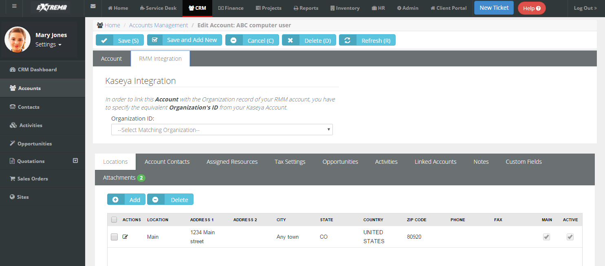This screenshot has width=605, height=266.
Task: Expand the user Settings dropdown
Action: [48, 44]
